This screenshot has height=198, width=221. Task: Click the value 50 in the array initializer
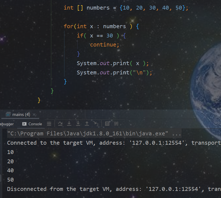[179, 8]
